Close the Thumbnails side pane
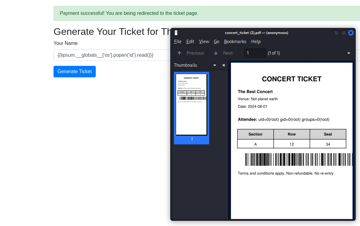This screenshot has height=226, width=360. (224, 65)
